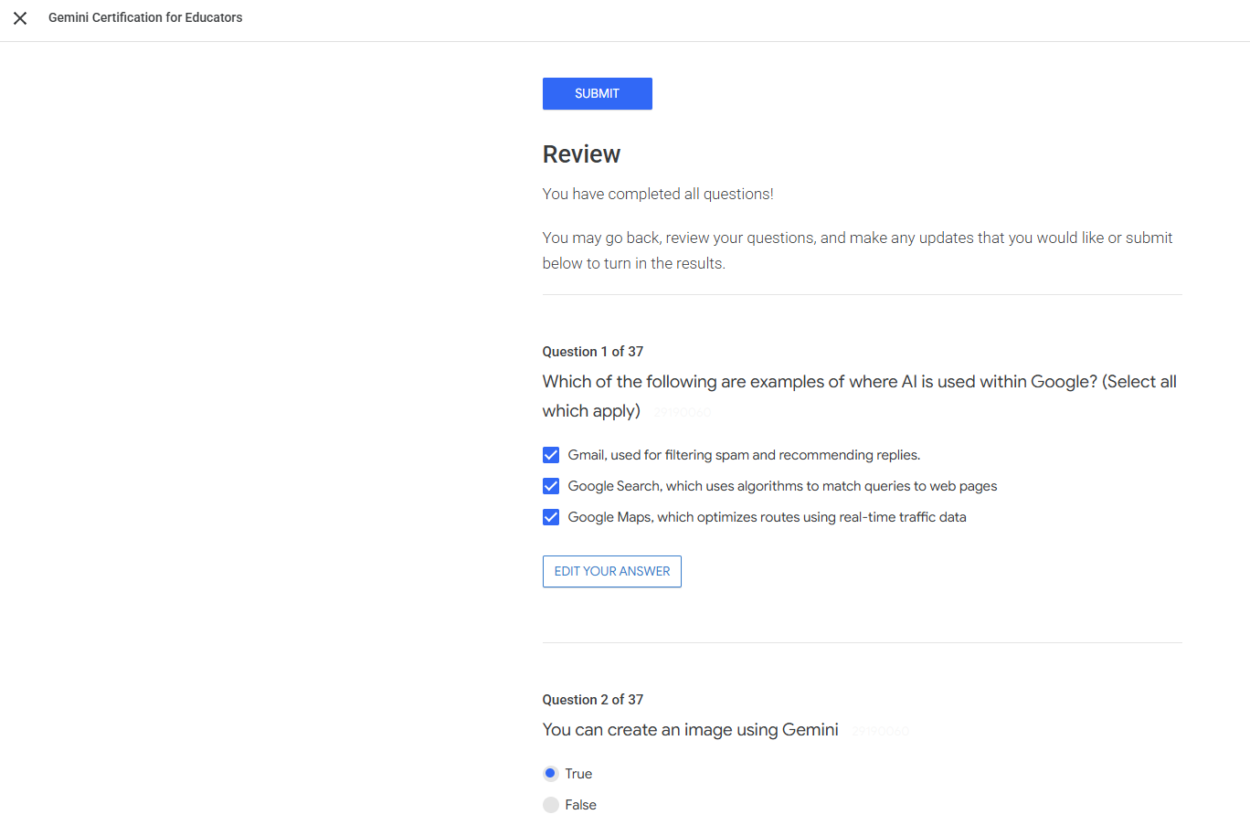
Task: Click the Review heading text
Action: pos(581,153)
